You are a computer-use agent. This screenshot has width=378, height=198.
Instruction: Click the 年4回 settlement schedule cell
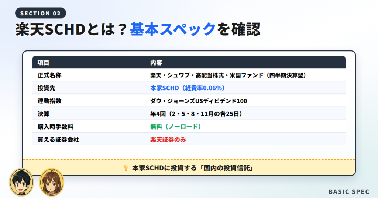click(x=196, y=114)
